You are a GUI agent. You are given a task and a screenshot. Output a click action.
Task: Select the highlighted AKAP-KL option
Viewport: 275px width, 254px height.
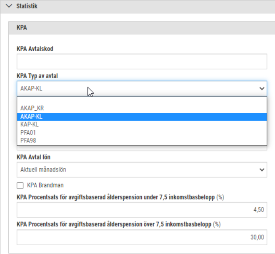pos(142,117)
